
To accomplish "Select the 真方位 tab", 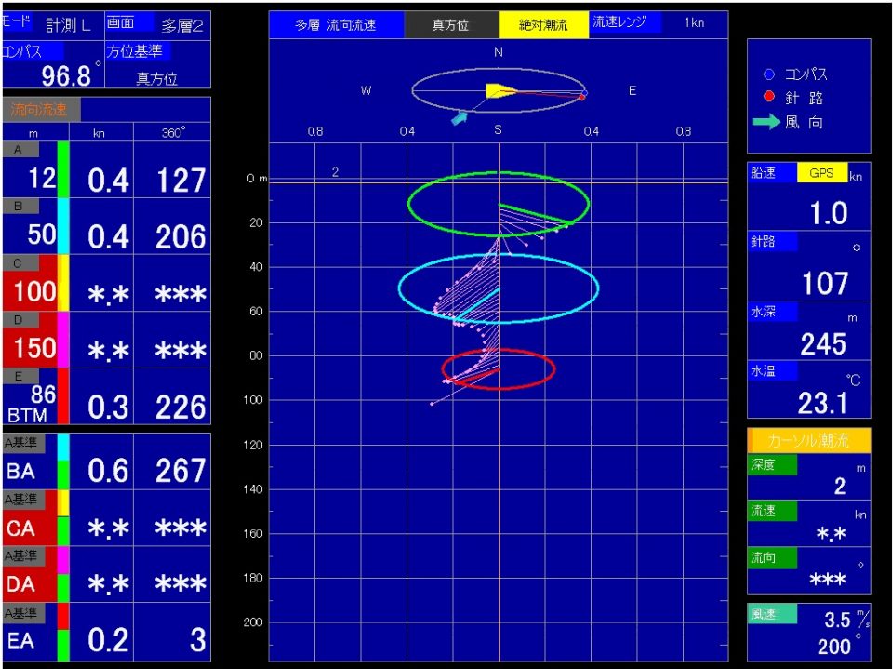I will click(x=450, y=24).
